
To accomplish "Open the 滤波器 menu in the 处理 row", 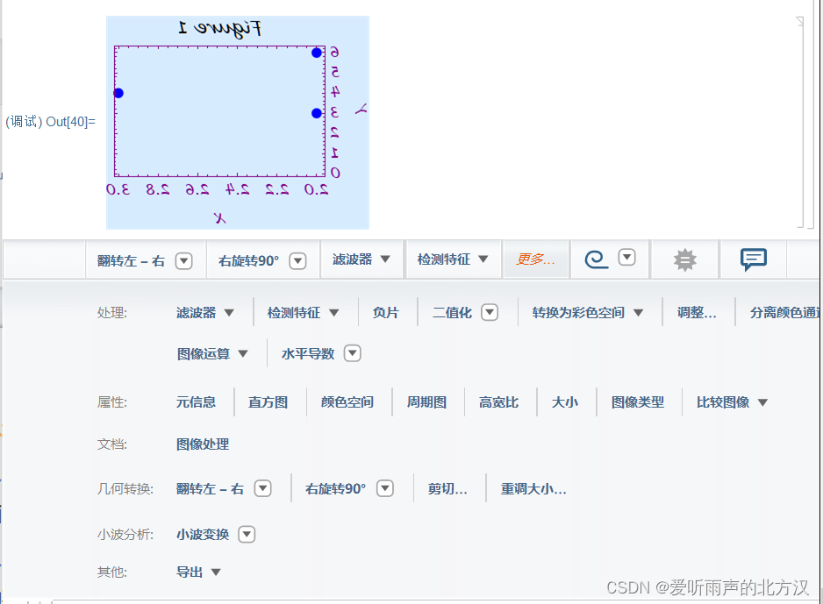I will point(205,312).
